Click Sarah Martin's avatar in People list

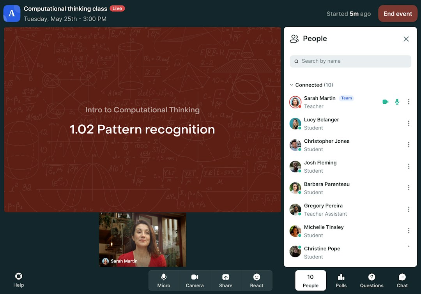click(295, 102)
